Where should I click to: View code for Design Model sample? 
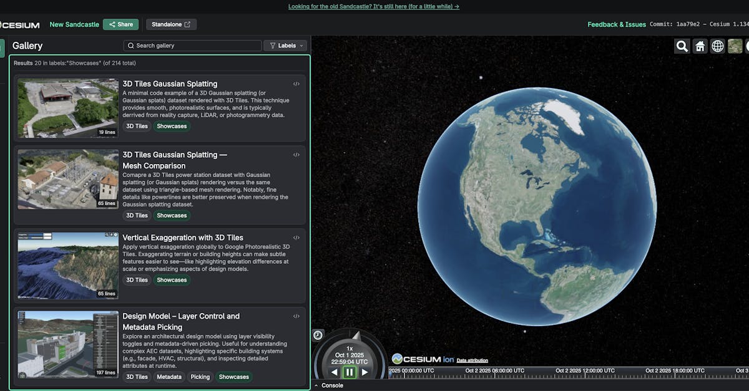pyautogui.click(x=296, y=316)
